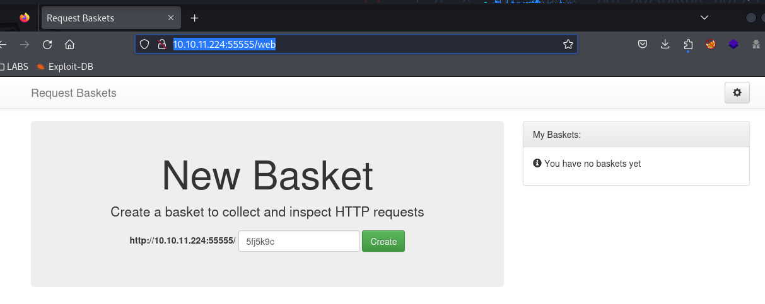Viewport: 765px width, 304px height.
Task: Click the browser forward arrow
Action: click(25, 45)
